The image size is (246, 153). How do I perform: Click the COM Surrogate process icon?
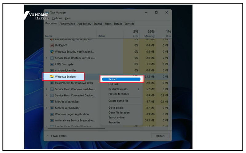(52, 64)
